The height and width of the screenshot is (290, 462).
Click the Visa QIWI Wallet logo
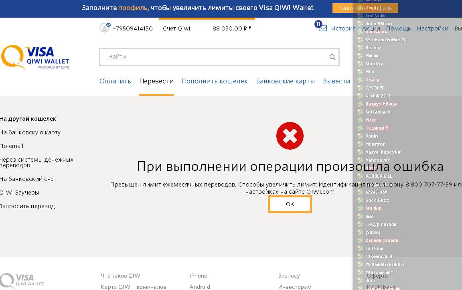(x=35, y=57)
